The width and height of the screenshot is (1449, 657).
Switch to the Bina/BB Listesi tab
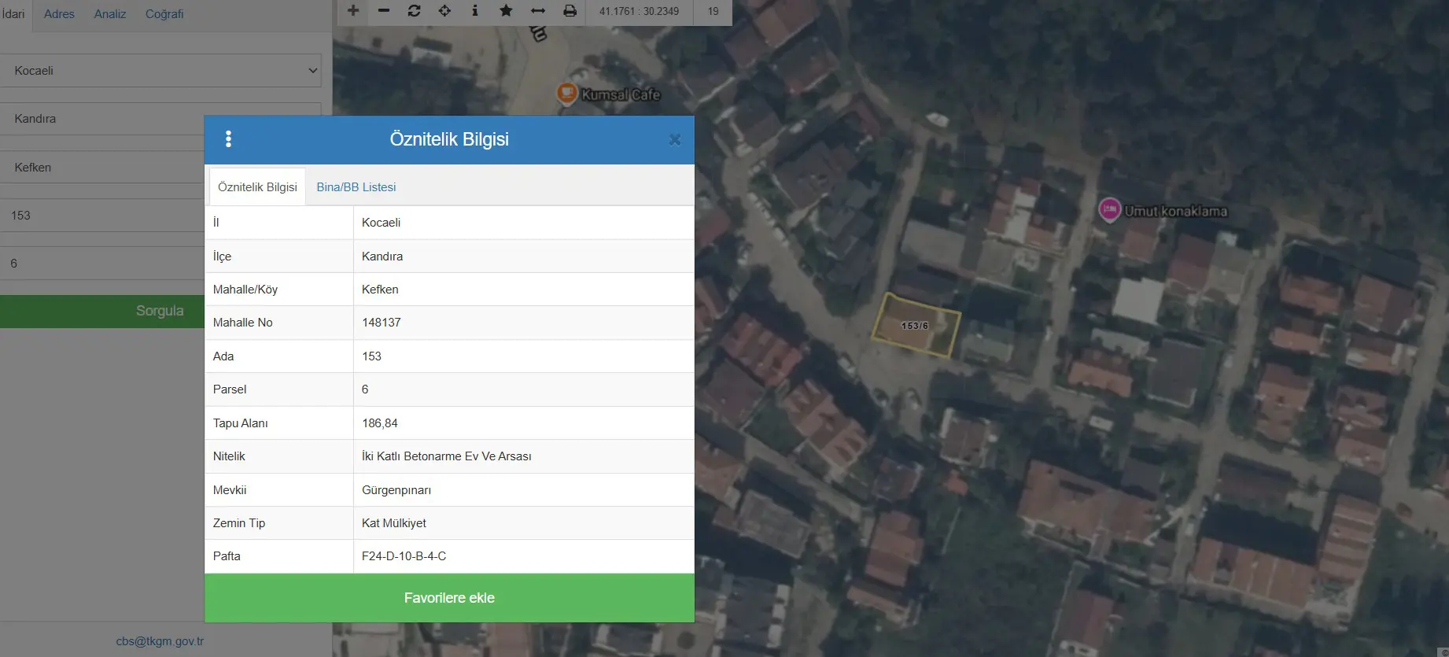pos(356,187)
